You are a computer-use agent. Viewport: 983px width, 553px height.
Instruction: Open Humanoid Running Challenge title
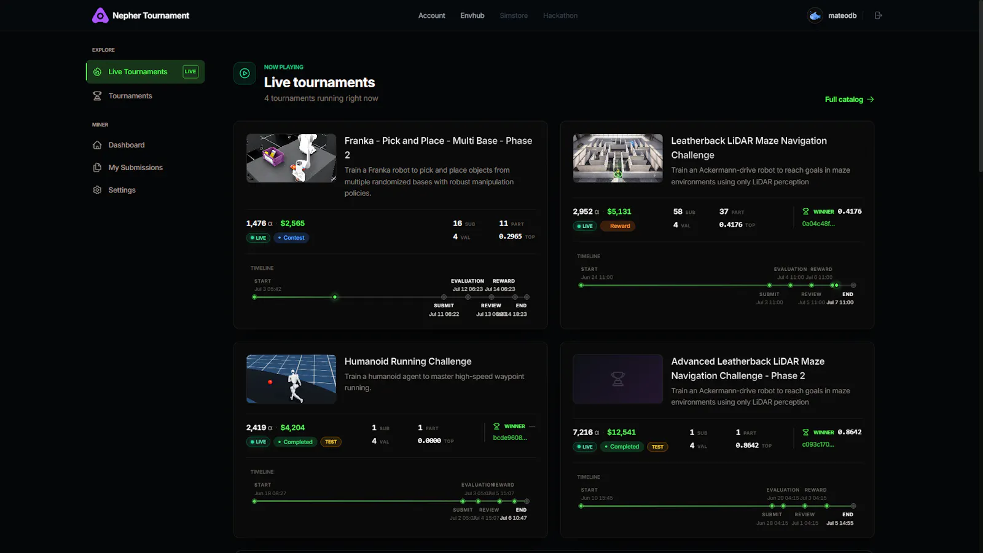[408, 361]
